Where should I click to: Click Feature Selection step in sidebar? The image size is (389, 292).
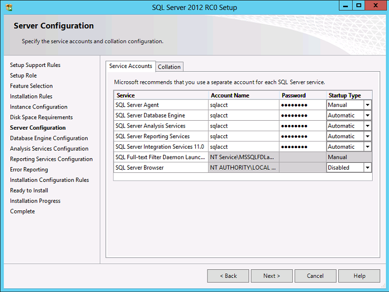31,86
